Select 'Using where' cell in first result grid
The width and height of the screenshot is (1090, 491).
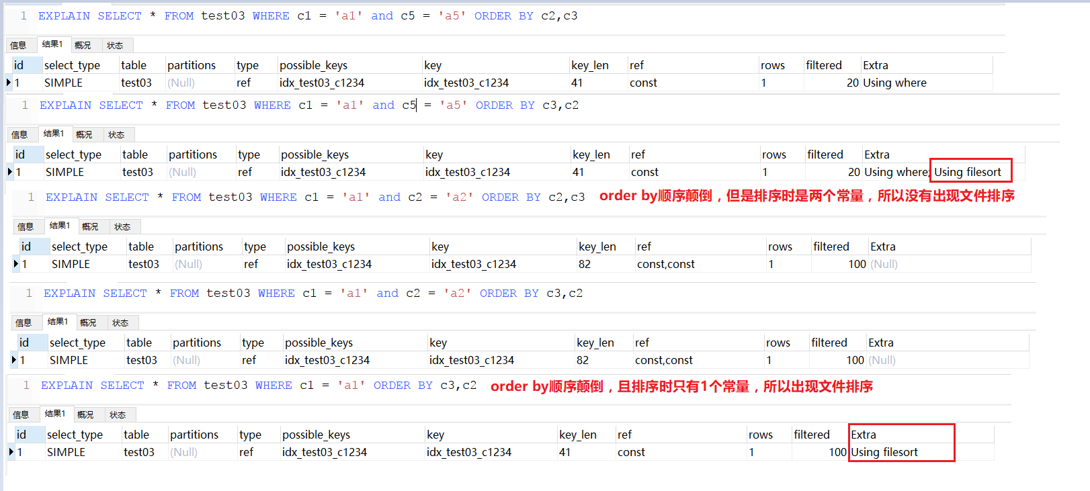click(927, 83)
